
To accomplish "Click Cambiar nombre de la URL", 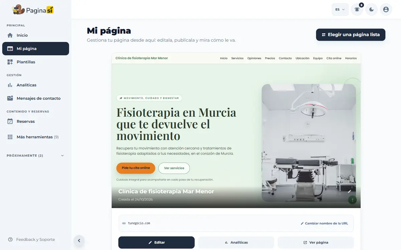I will point(324,223).
